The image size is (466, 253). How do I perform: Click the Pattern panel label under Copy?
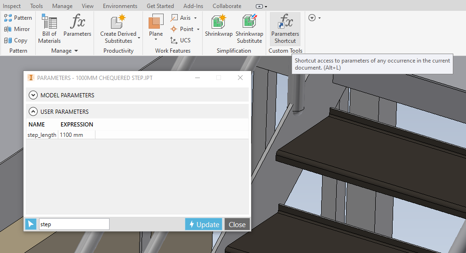18,51
